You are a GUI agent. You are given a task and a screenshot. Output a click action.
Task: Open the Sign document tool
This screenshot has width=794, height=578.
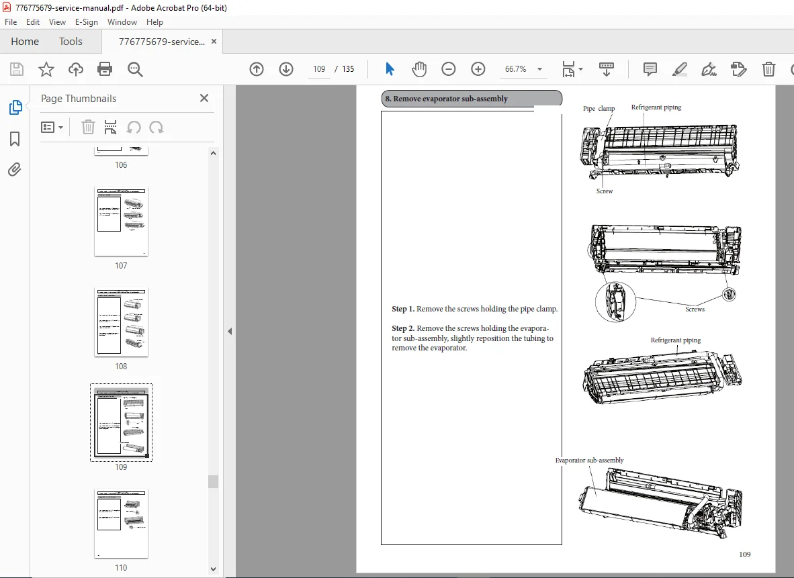[709, 69]
